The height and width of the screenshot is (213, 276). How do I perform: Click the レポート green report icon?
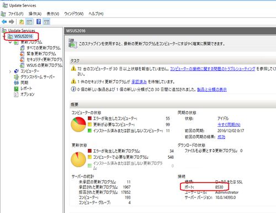[17, 89]
